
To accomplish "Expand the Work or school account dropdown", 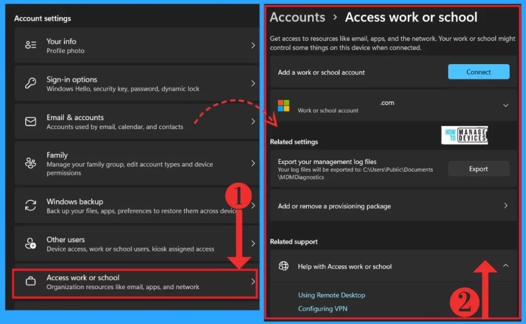I will (x=505, y=106).
